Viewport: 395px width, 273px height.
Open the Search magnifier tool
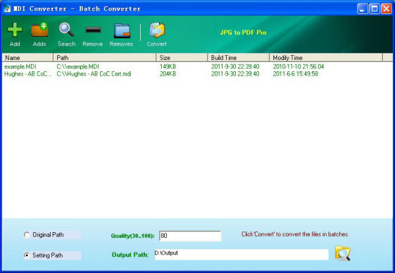pos(66,30)
